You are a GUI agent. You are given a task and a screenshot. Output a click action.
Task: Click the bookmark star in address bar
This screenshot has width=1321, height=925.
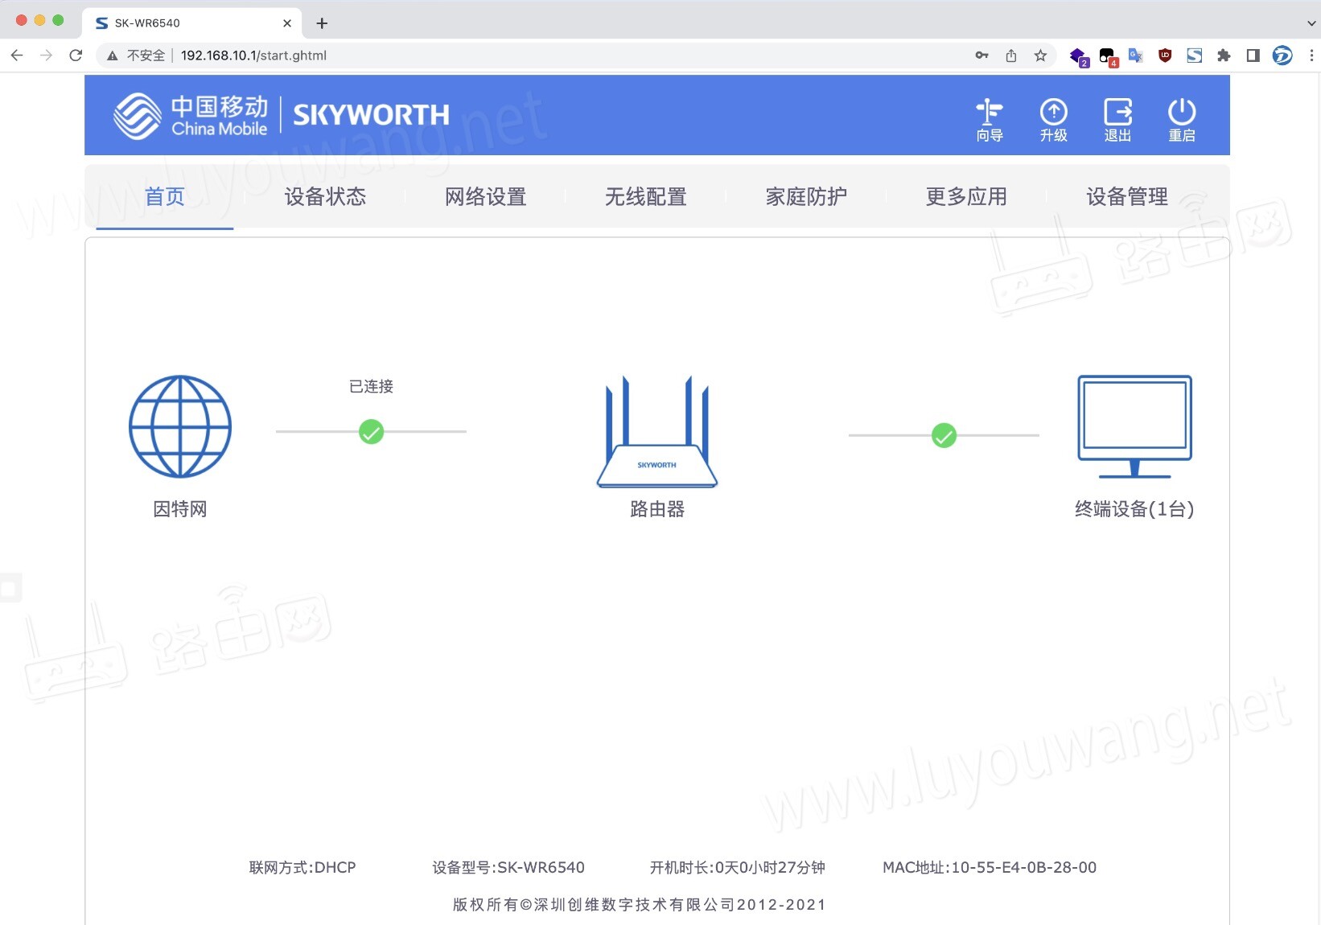tap(1040, 55)
